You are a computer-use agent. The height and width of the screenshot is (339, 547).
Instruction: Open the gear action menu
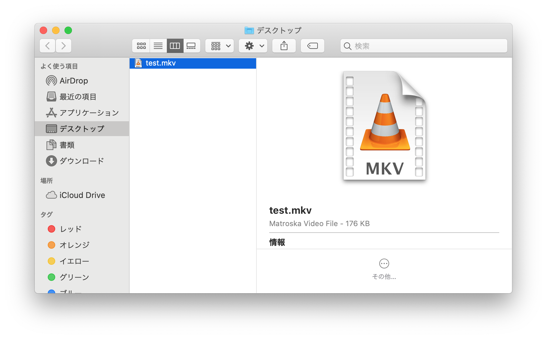[x=253, y=46]
